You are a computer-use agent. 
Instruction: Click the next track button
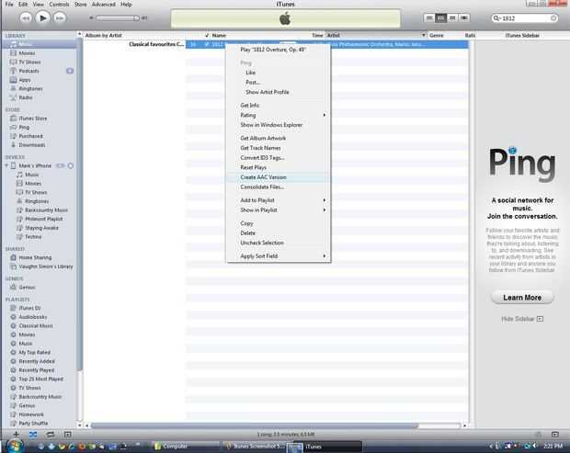tap(60, 17)
